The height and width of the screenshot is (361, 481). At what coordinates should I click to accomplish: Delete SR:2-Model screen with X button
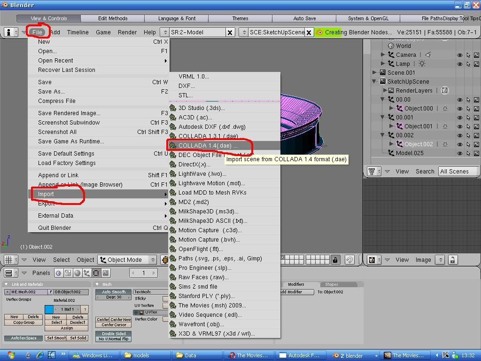(230, 32)
